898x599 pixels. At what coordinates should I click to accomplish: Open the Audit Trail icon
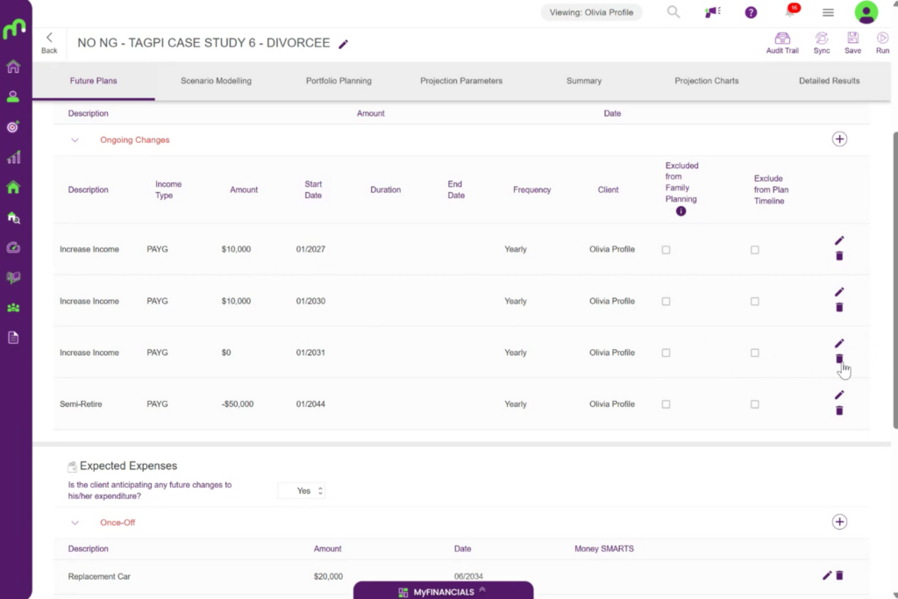[781, 42]
